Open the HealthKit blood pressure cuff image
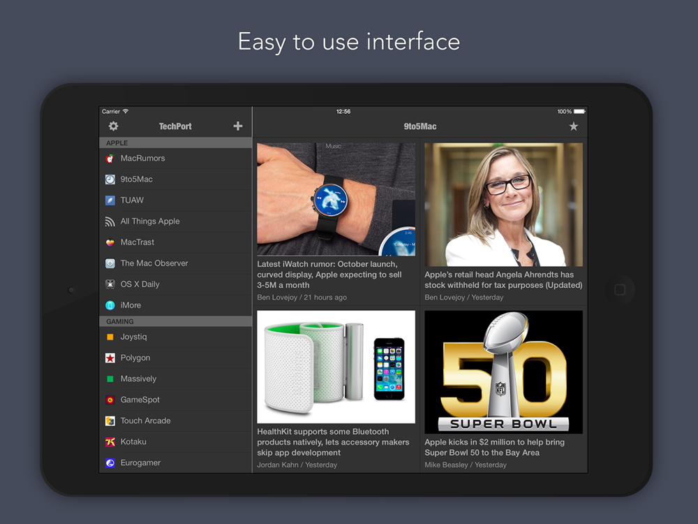 (336, 367)
